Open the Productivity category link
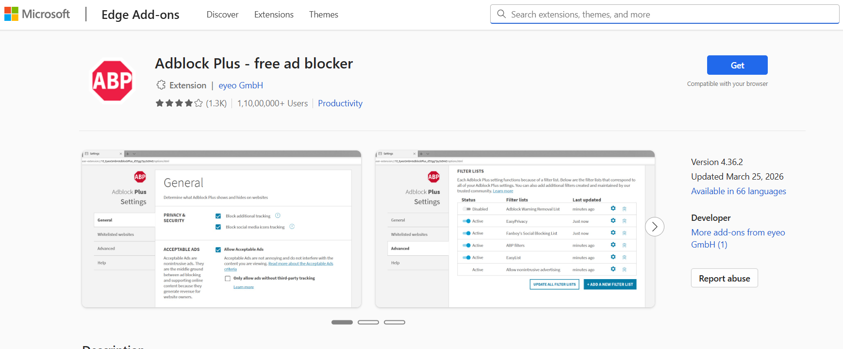 [340, 103]
